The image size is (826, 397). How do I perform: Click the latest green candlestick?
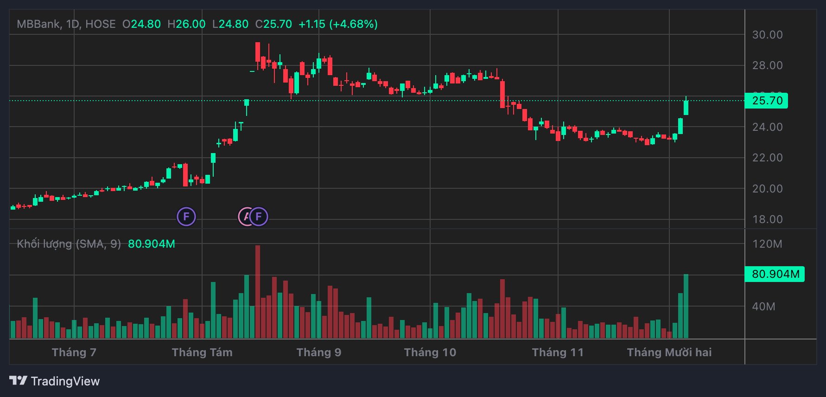(x=686, y=108)
